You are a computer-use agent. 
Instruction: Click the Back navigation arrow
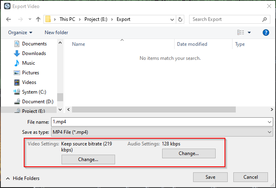8,19
